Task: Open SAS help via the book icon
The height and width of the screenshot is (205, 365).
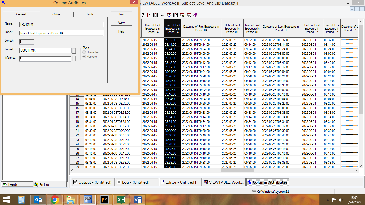Action: click(x=195, y=15)
